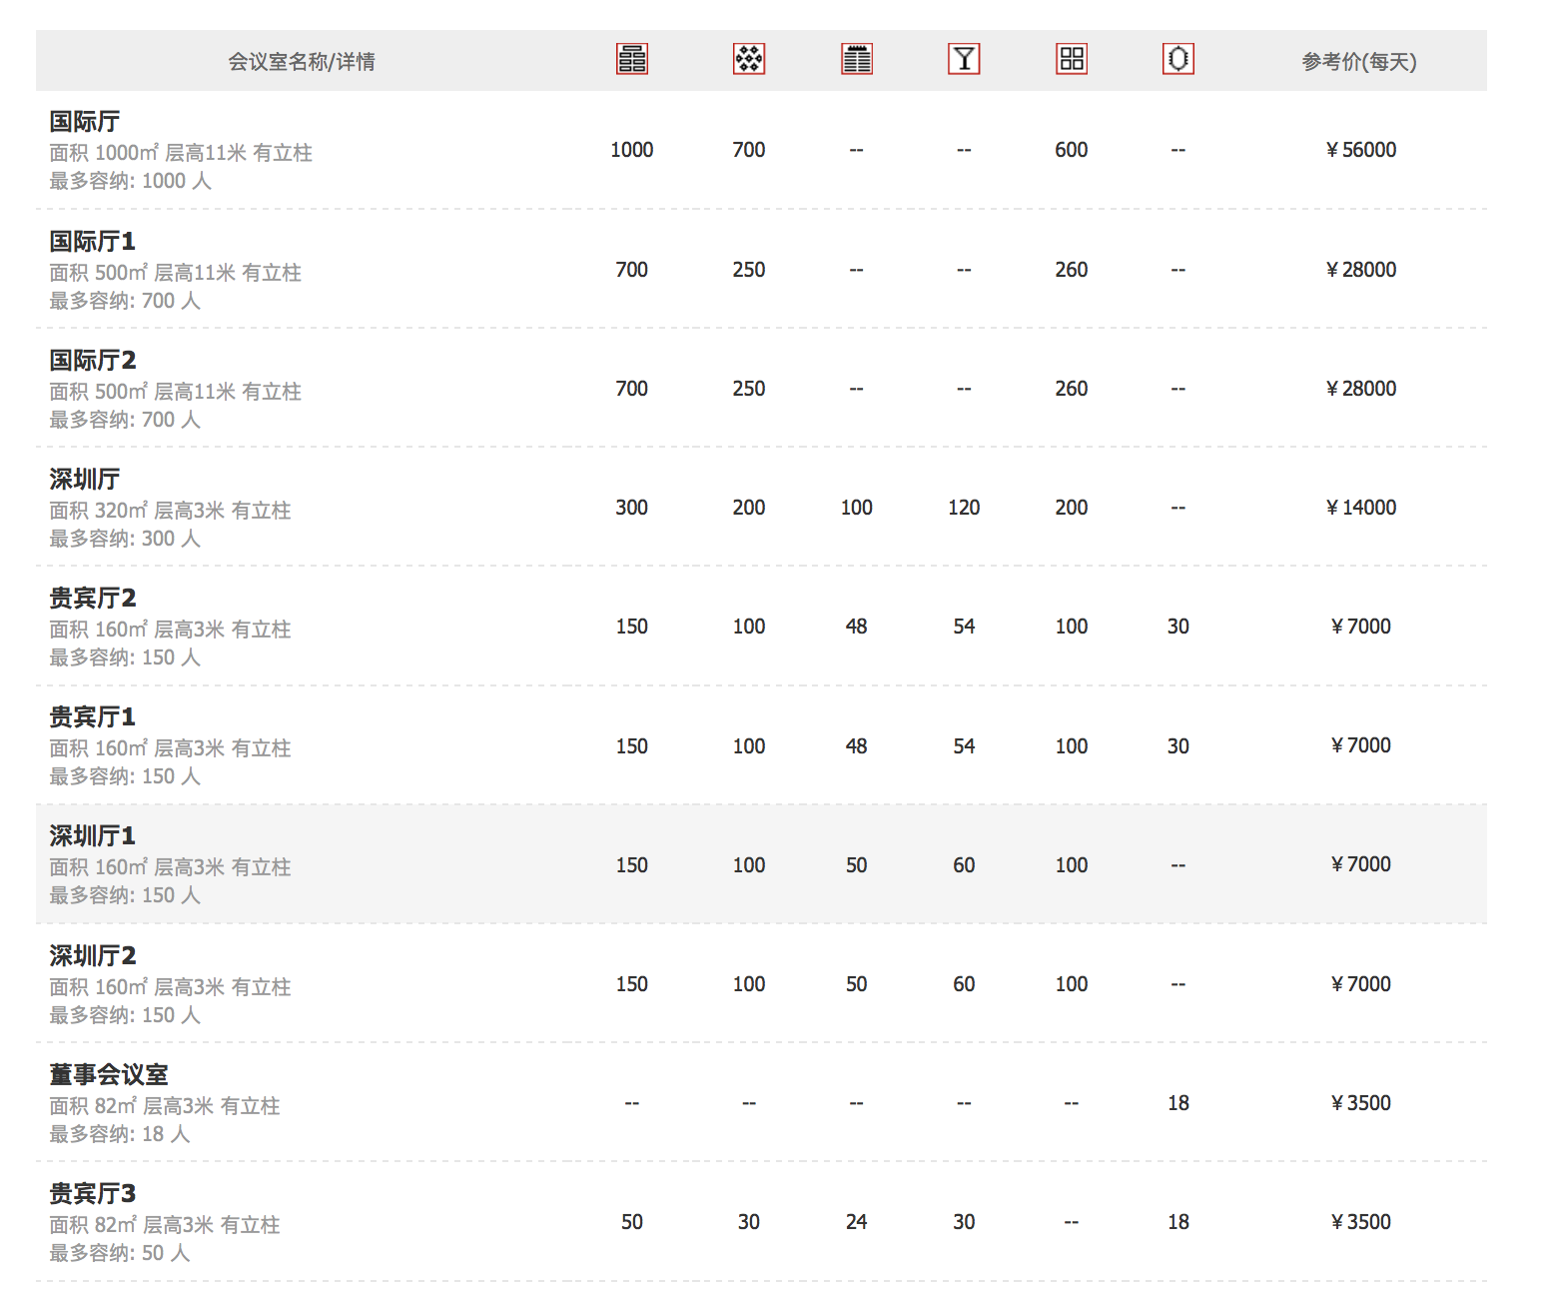Click theater capacity 700 in 国际厅1 row
The image size is (1556, 1315).
tap(632, 270)
